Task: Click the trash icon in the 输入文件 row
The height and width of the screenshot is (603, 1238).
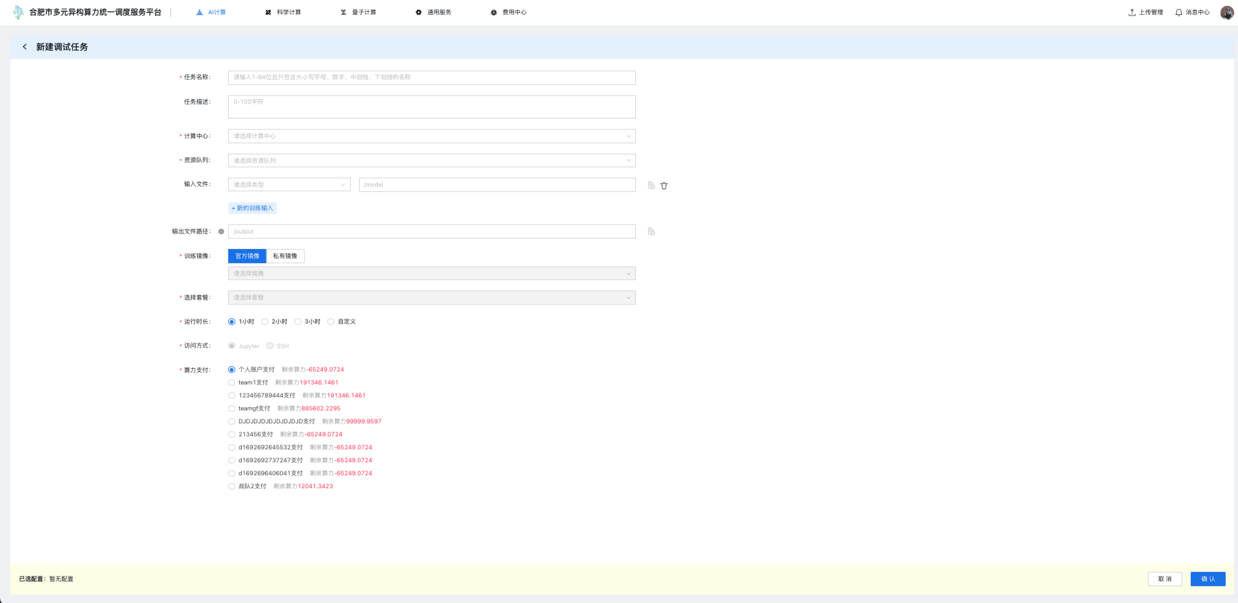Action: click(664, 185)
